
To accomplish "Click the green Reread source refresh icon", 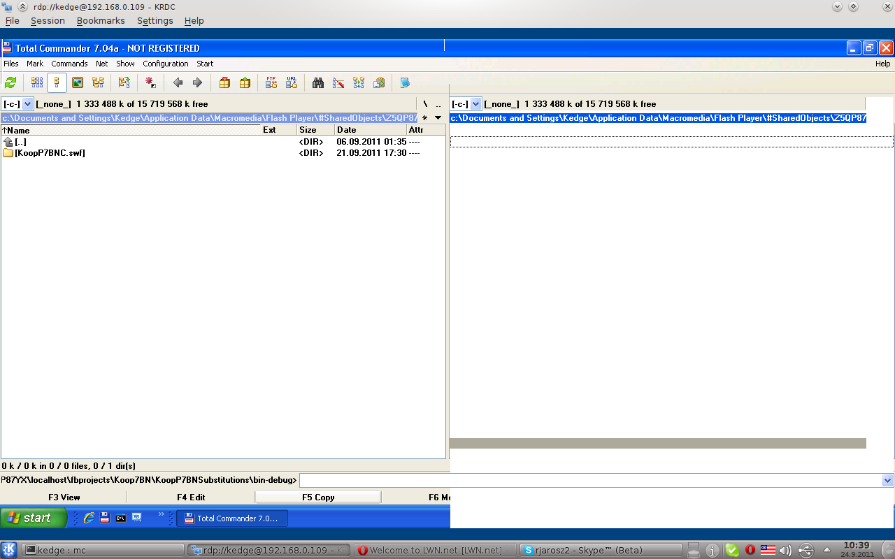I will (10, 83).
